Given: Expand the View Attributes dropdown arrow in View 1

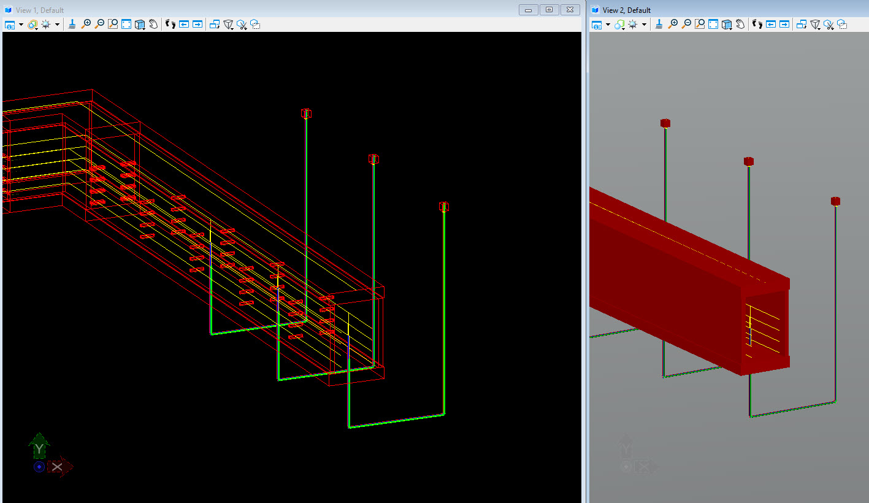Looking at the screenshot, I should tap(21, 25).
